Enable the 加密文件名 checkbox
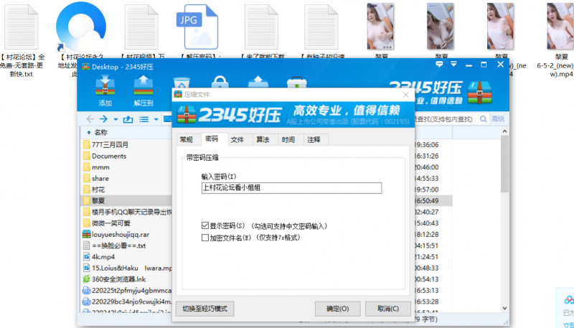The height and width of the screenshot is (328, 574). [x=205, y=237]
